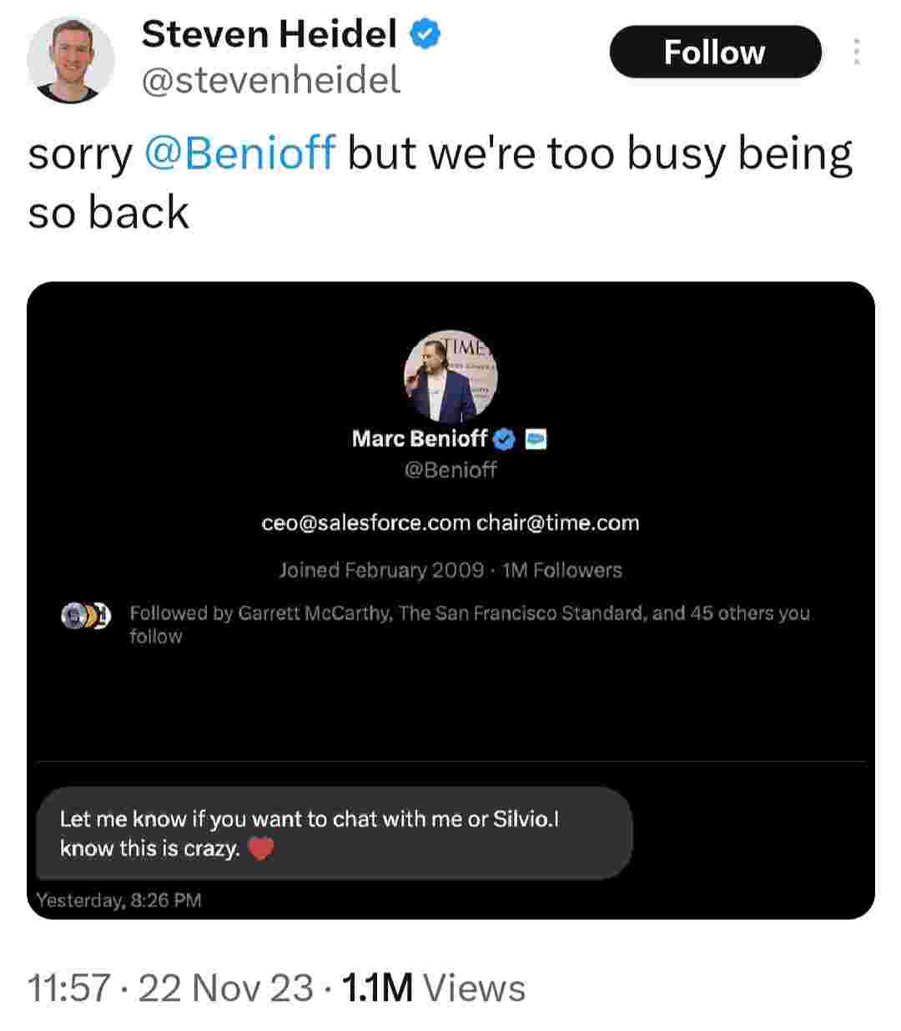Click the chair@time.com email text
The width and height of the screenshot is (901, 1031).
(x=558, y=523)
